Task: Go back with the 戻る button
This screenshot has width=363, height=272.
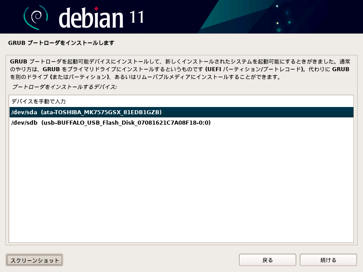Action: point(267,260)
